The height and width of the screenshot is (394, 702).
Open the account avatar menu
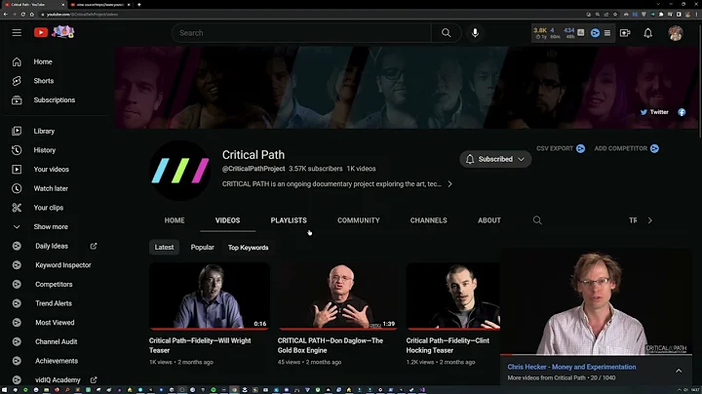(676, 33)
